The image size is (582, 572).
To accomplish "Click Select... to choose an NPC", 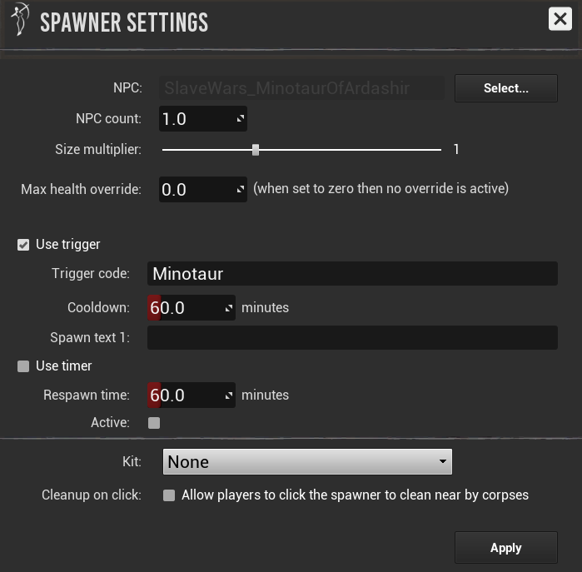I will click(x=505, y=88).
